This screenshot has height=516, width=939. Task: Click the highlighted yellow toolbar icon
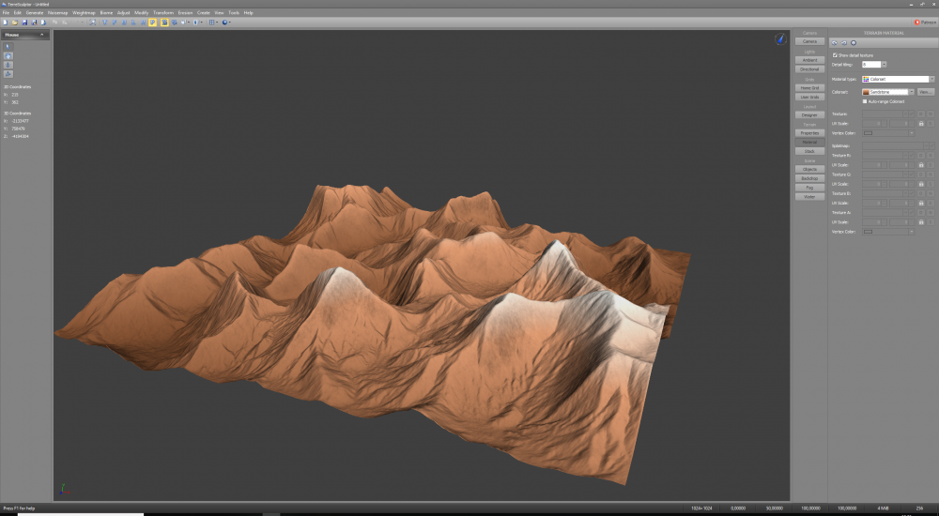(x=153, y=22)
